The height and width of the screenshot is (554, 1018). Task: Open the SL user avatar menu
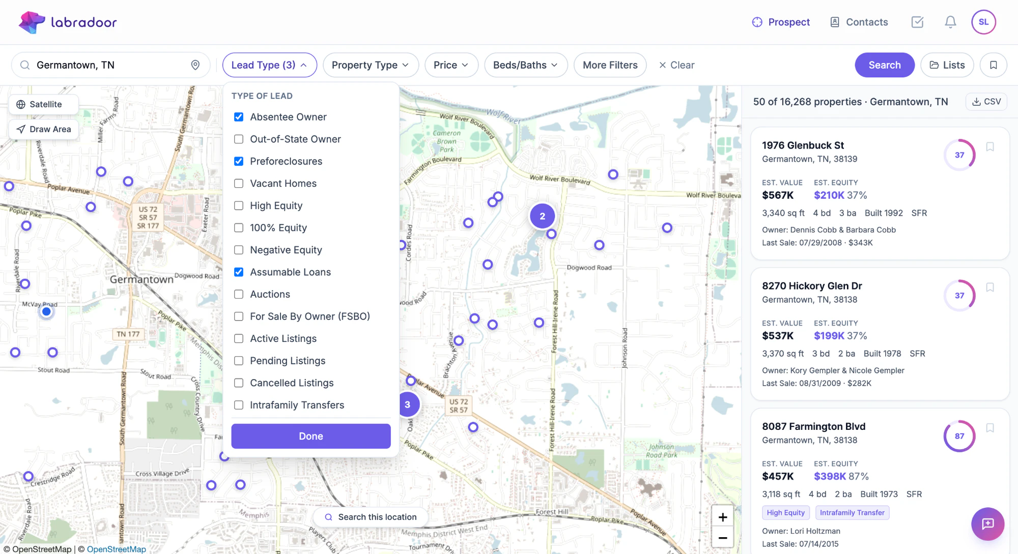coord(983,22)
